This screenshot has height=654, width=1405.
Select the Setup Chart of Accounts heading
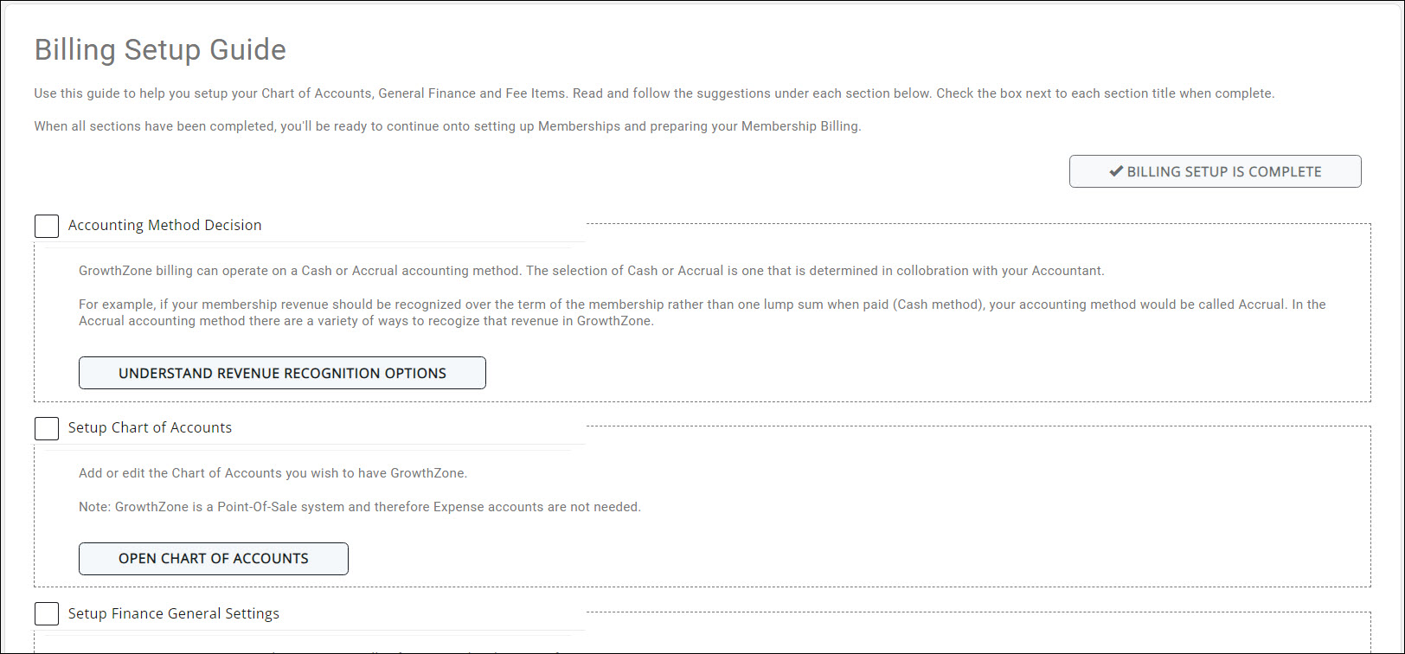pos(150,427)
